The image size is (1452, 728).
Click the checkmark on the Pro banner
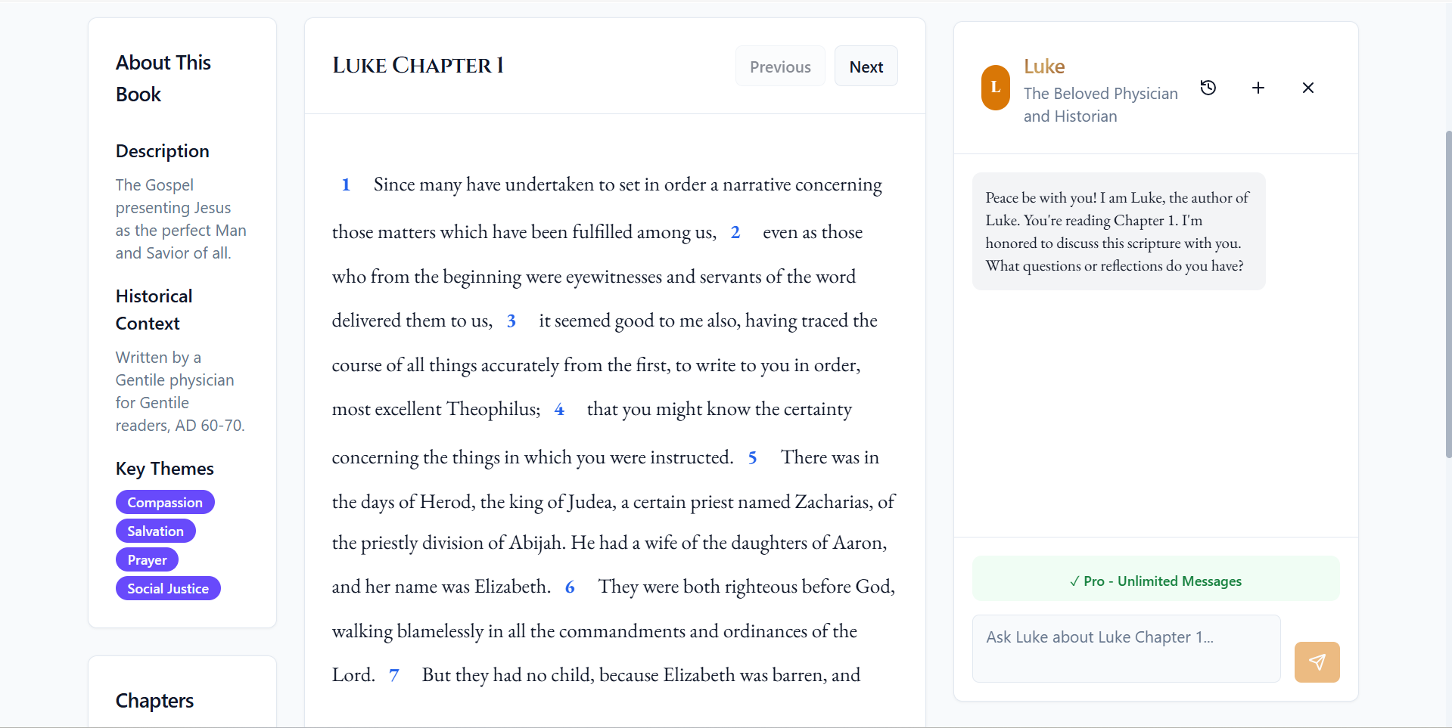pos(1074,581)
